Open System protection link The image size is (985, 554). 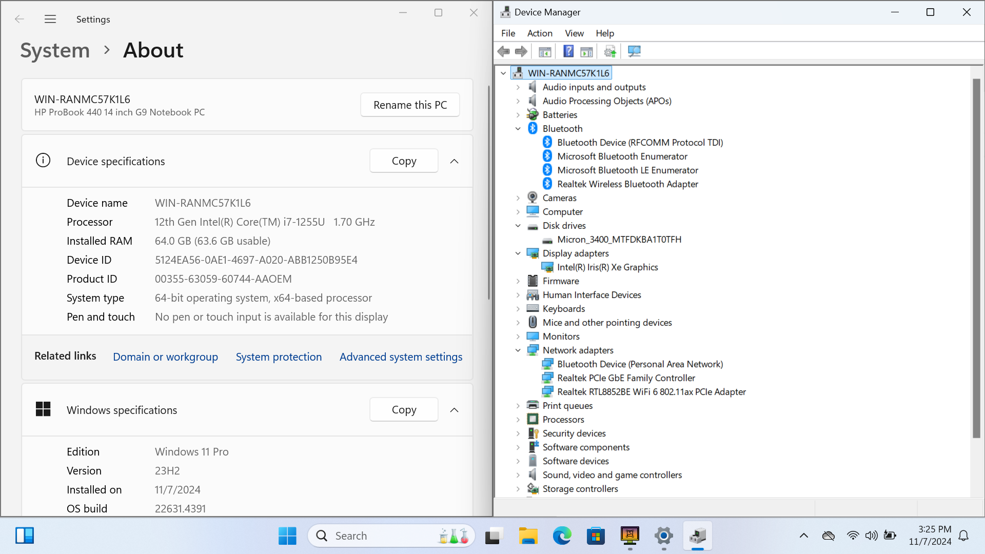pos(279,357)
